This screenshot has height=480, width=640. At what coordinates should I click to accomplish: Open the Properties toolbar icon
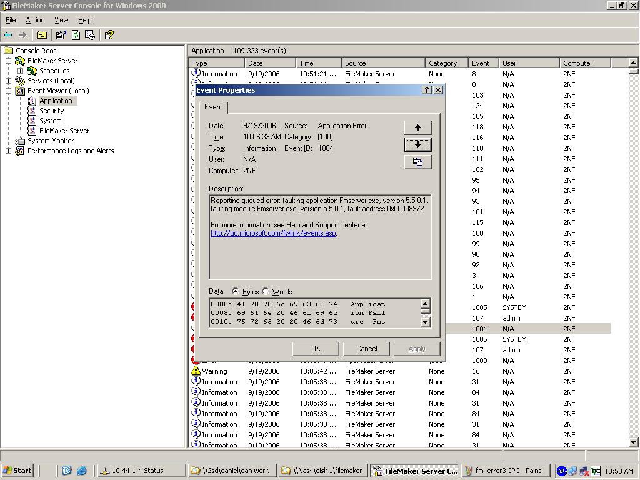[61, 35]
